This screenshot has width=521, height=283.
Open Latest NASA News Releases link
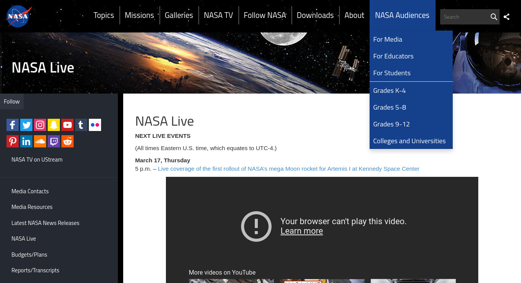tap(45, 223)
